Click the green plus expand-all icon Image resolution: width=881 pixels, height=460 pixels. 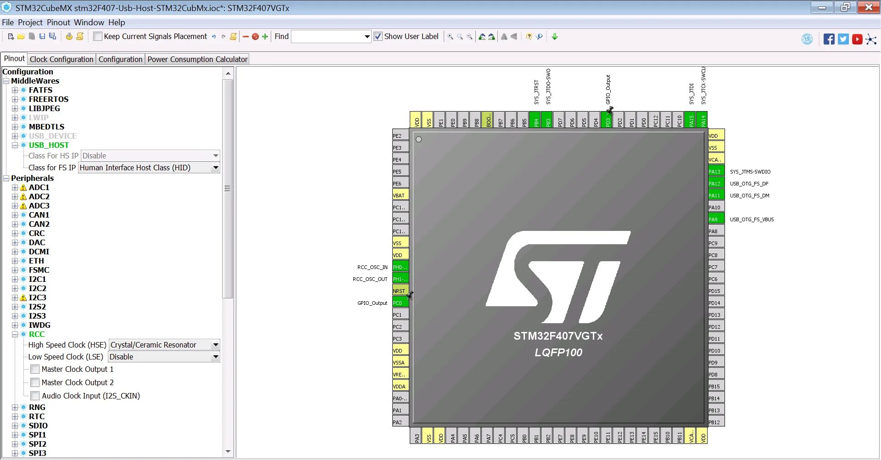tap(265, 37)
